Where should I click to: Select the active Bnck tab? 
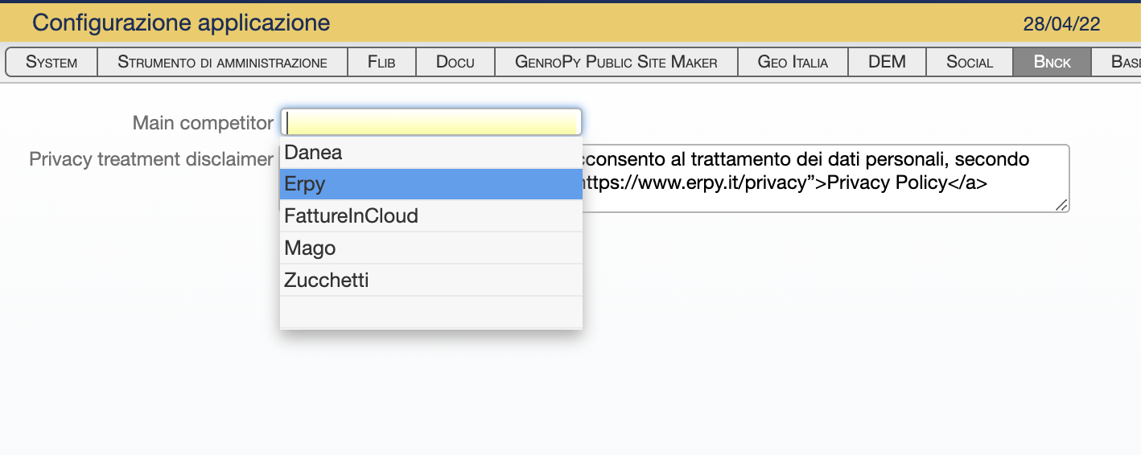coord(1052,62)
